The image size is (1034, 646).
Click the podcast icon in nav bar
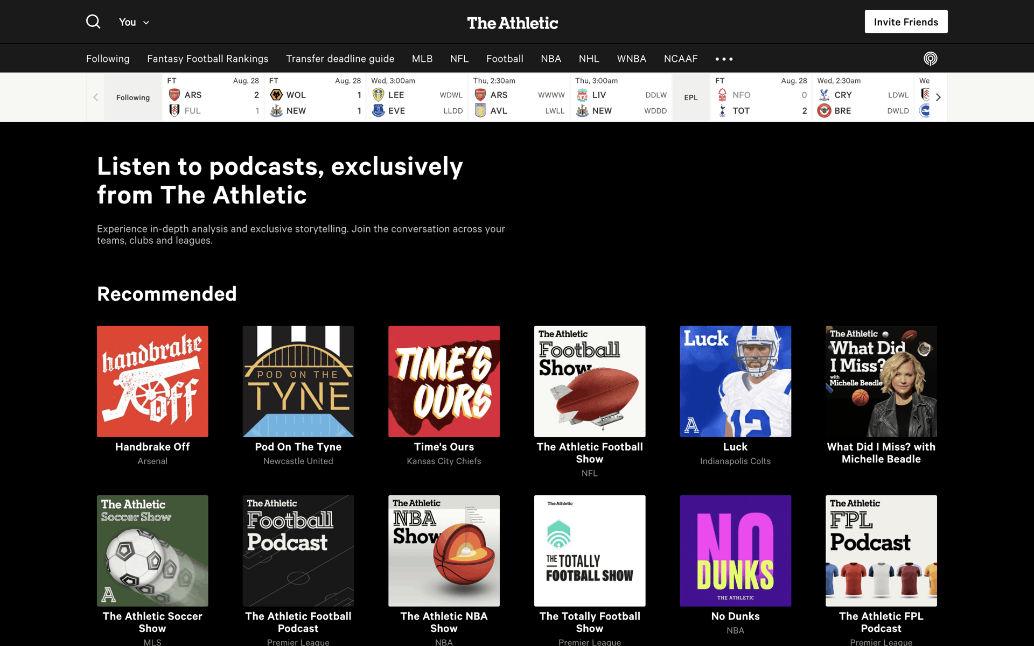point(930,58)
